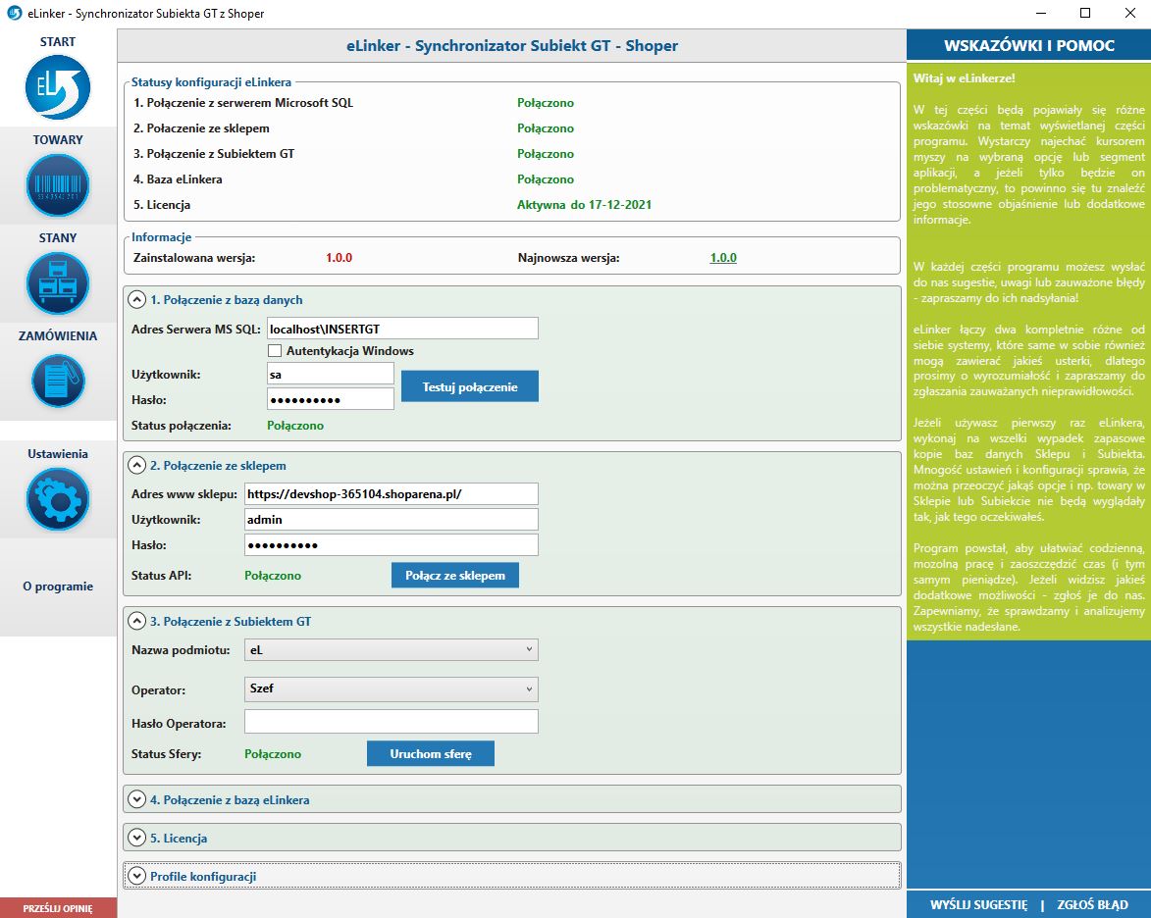Viewport: 1151px width, 918px height.
Task: Click the Testuj połączenie button
Action: click(x=469, y=386)
